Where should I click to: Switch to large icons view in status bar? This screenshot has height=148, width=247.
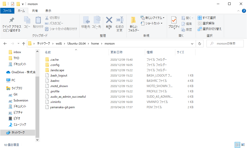(x=243, y=145)
